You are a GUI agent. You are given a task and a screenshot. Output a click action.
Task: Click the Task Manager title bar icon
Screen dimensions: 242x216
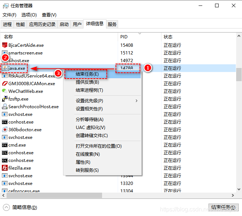6,6
